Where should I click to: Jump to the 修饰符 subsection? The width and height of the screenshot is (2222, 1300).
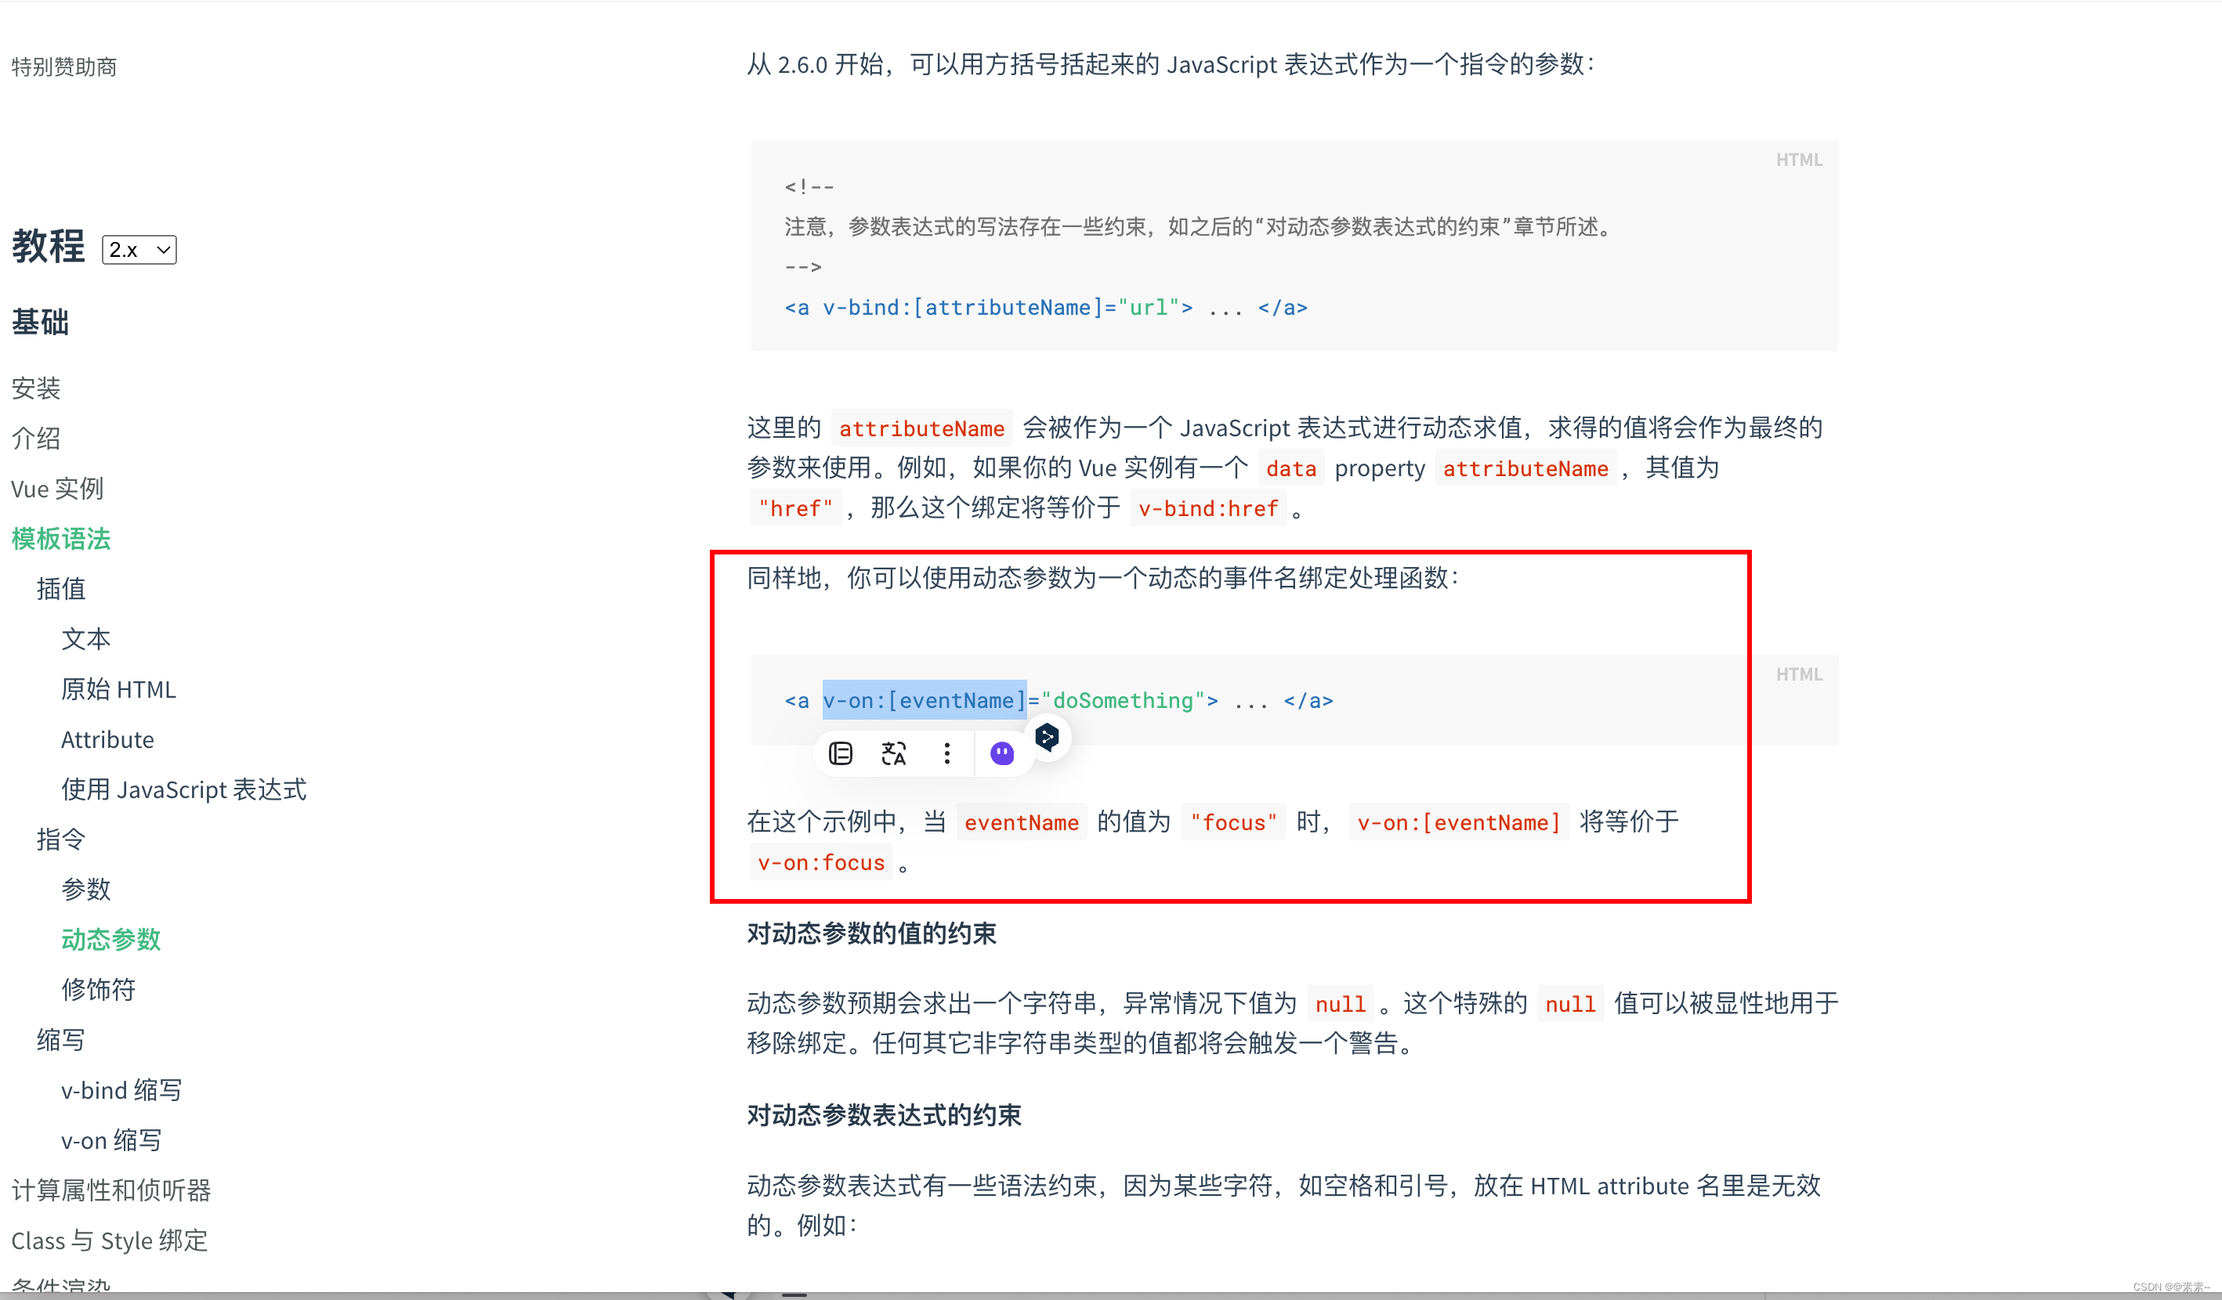point(98,990)
